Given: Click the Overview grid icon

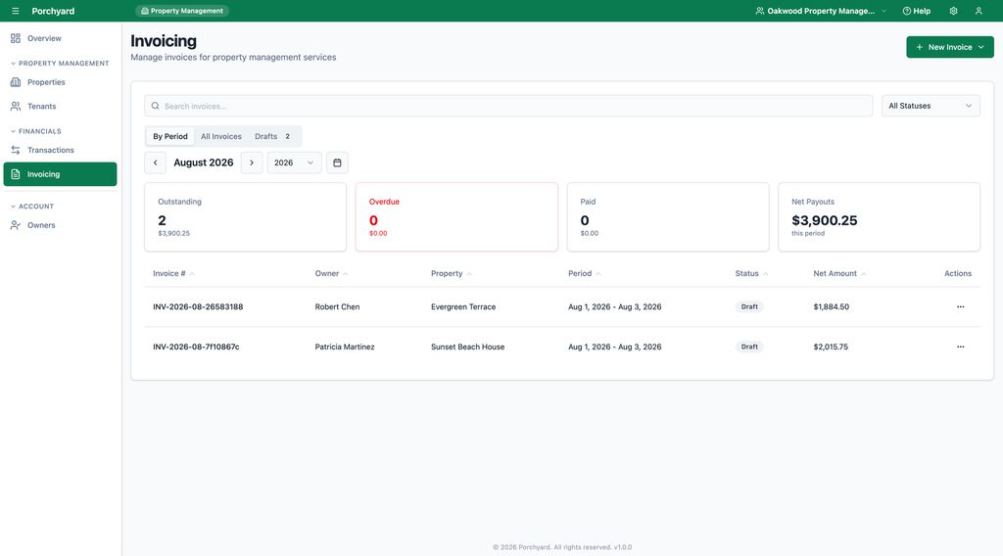Looking at the screenshot, I should coord(16,38).
